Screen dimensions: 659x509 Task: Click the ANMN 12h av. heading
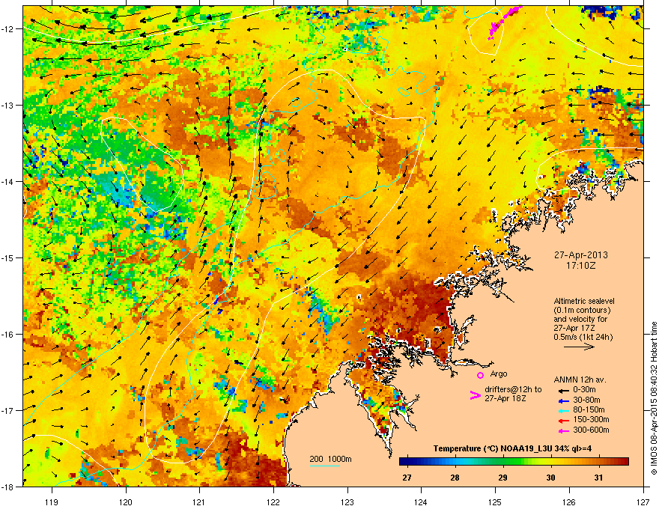click(580, 380)
